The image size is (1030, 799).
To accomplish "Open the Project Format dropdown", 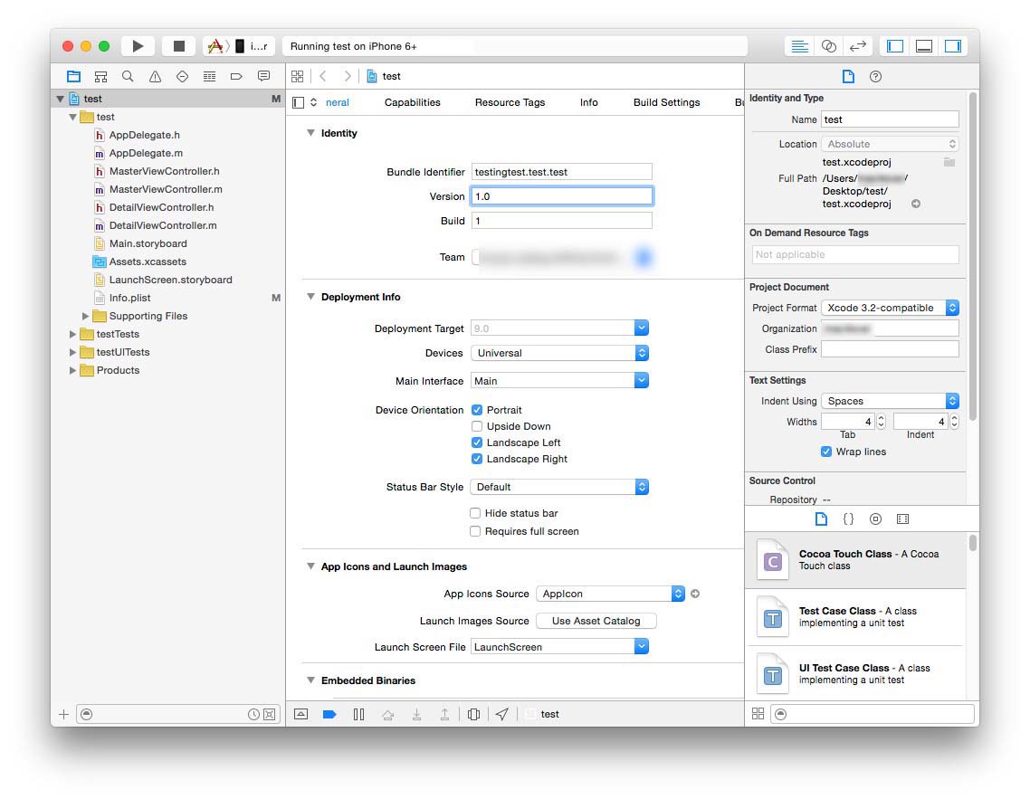I will [890, 308].
